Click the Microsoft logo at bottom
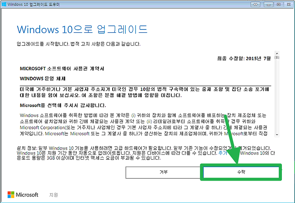The width and height of the screenshot is (295, 203). click(23, 195)
